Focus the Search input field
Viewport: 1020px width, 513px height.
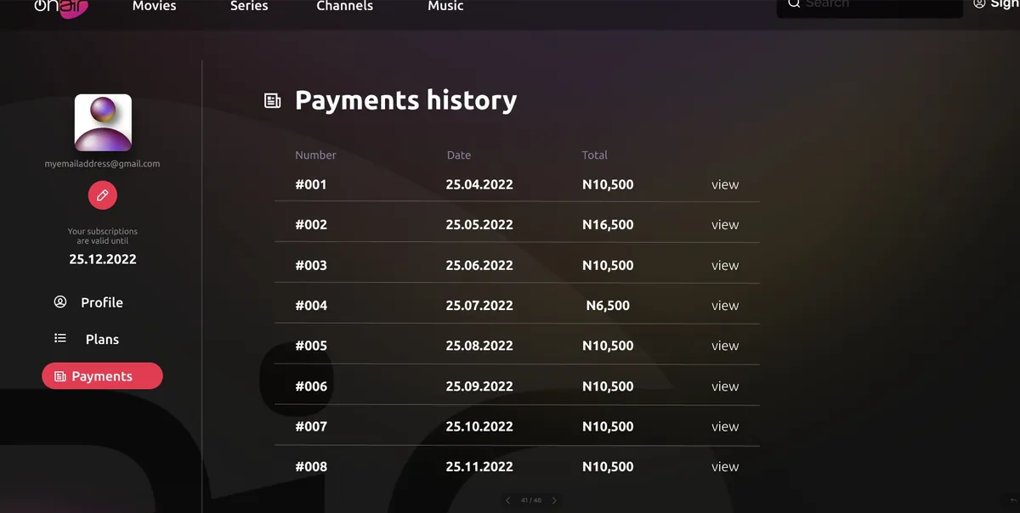[875, 5]
